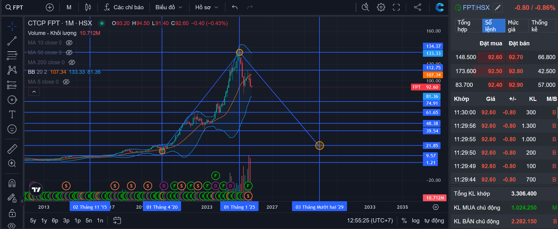The height and width of the screenshot is (229, 558).
Task: Set chart range to 1n
Action: (x=100, y=221)
